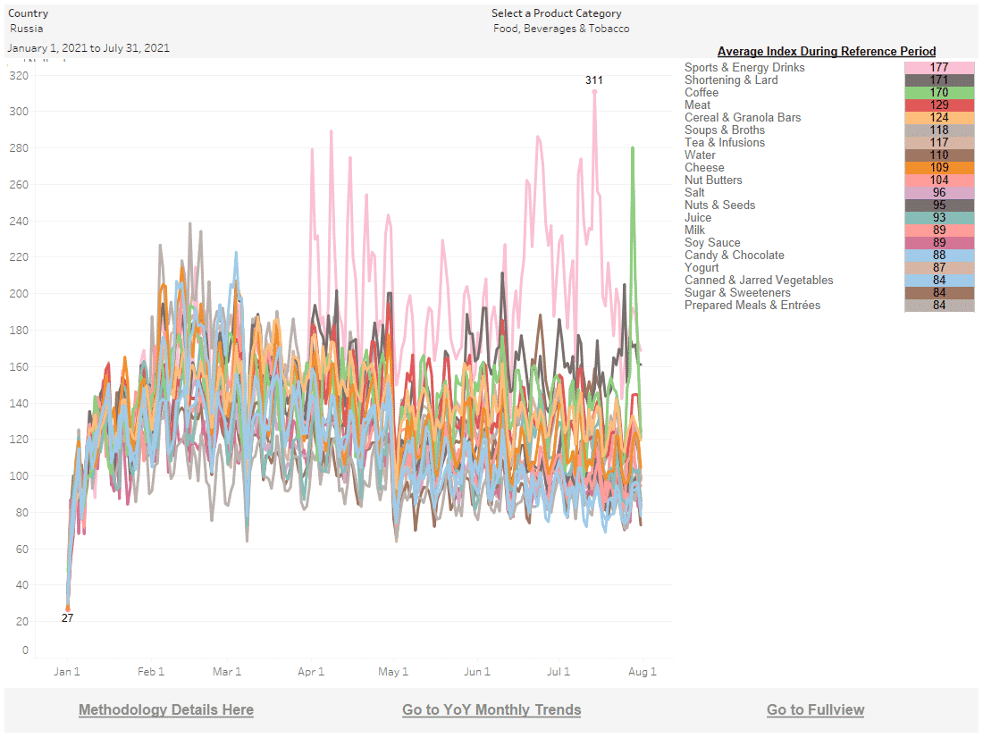The height and width of the screenshot is (738, 983).
Task: Open the Product Category dropdown
Action: 561,29
